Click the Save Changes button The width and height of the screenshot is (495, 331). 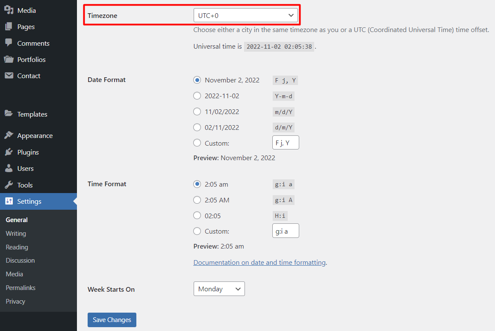[x=112, y=319]
